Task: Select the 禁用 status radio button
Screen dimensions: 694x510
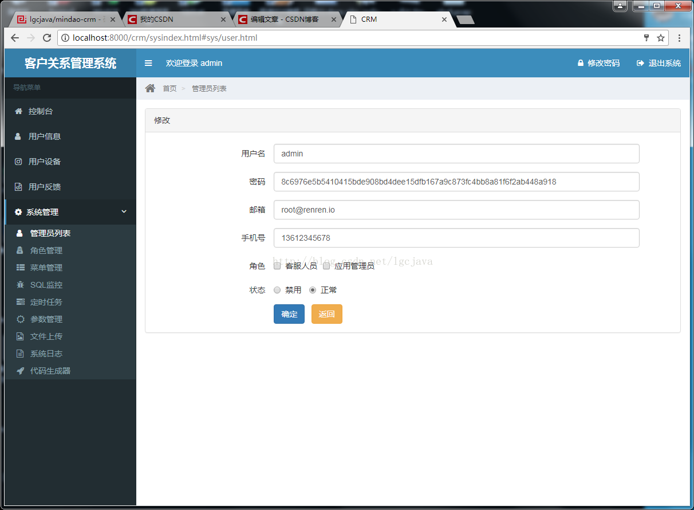Action: (x=277, y=290)
